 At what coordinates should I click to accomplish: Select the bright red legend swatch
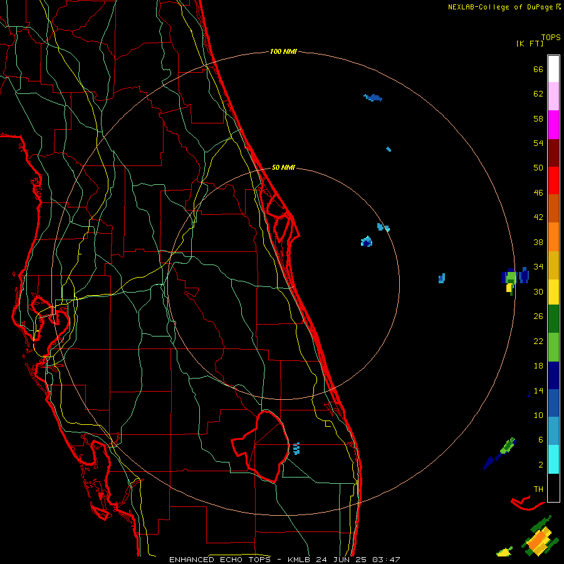click(553, 180)
